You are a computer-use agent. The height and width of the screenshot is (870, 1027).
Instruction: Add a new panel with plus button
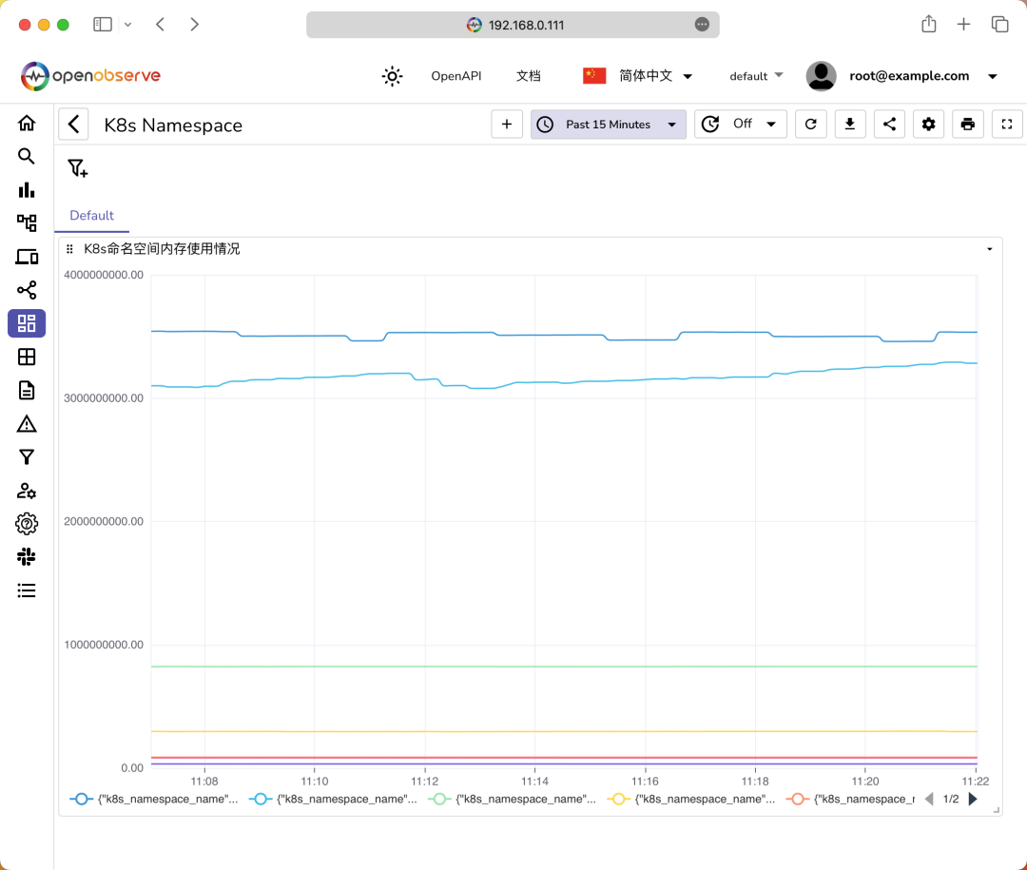(x=506, y=124)
